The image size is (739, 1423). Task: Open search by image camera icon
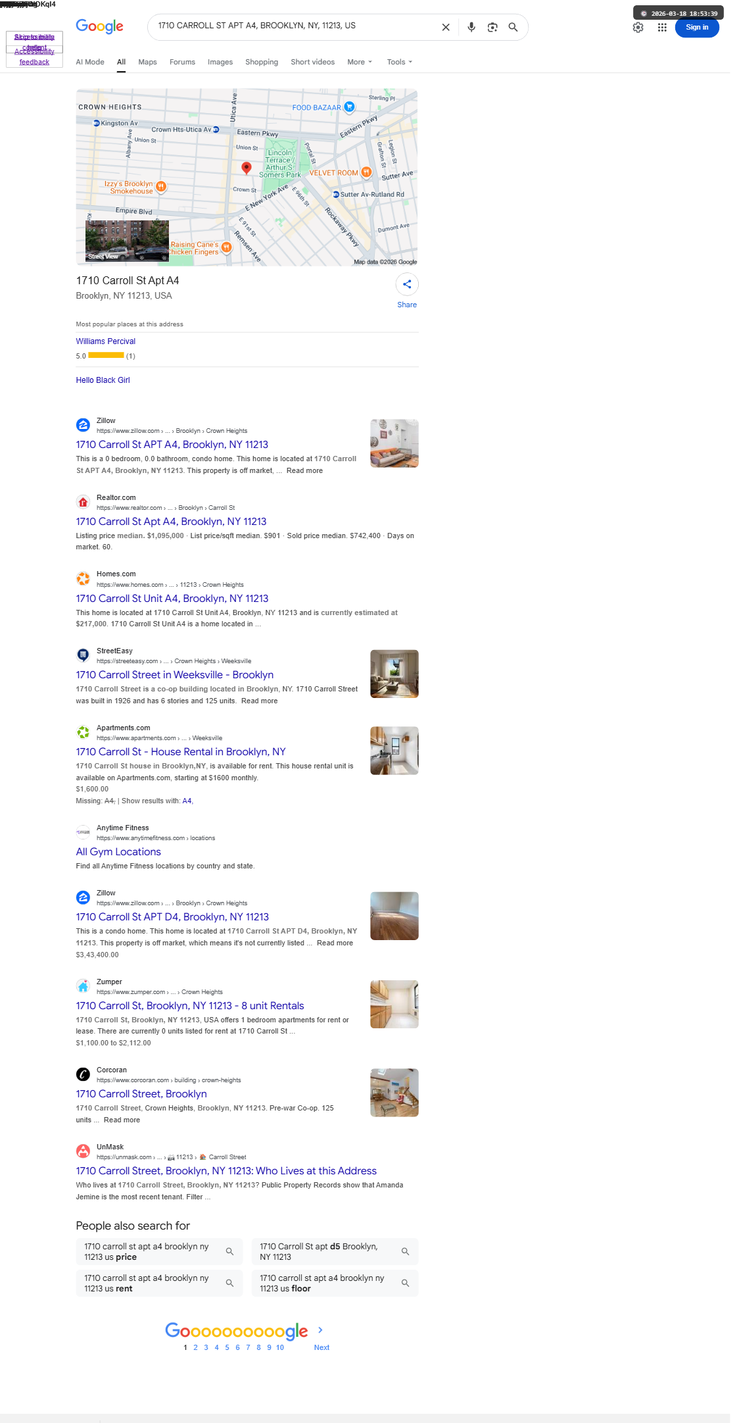point(492,27)
